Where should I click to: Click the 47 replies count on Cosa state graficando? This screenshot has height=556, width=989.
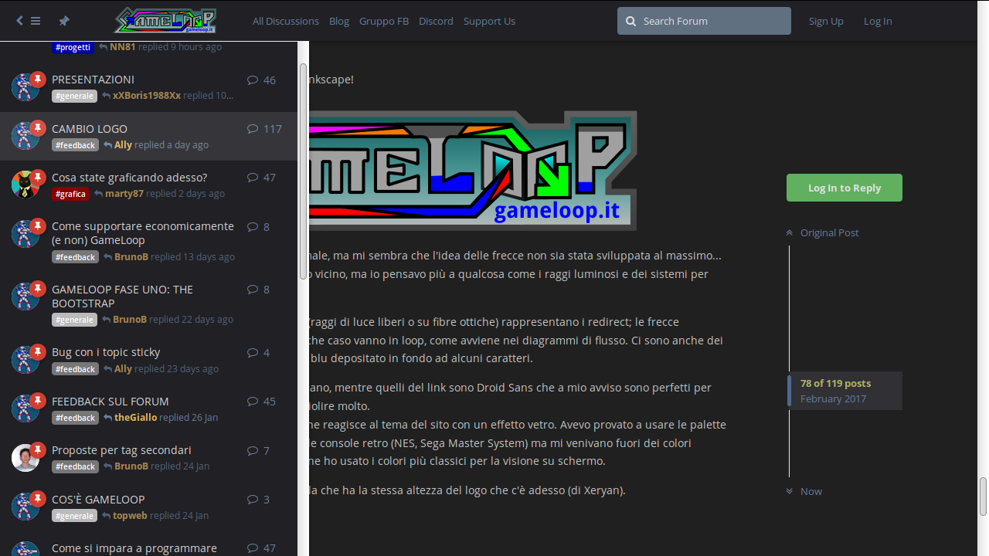tap(261, 178)
